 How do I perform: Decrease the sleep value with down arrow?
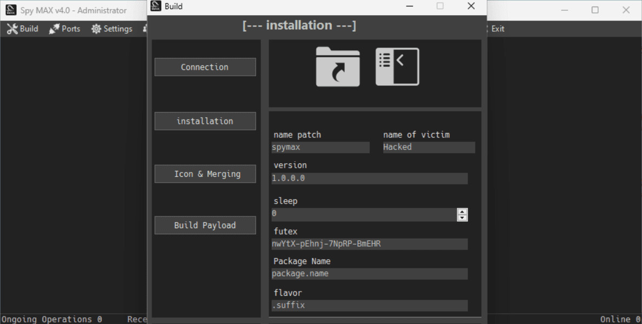pyautogui.click(x=462, y=217)
